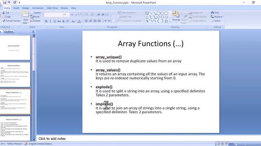Adjust the zoom slider in status bar

pos(245,144)
